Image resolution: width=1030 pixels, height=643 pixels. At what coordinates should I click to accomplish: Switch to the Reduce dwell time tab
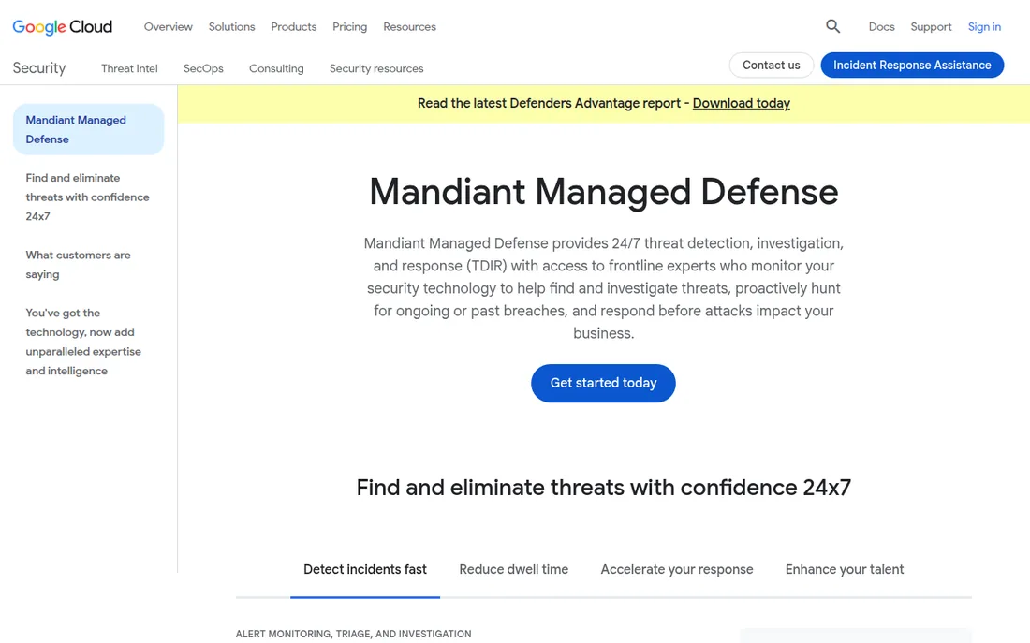tap(514, 569)
